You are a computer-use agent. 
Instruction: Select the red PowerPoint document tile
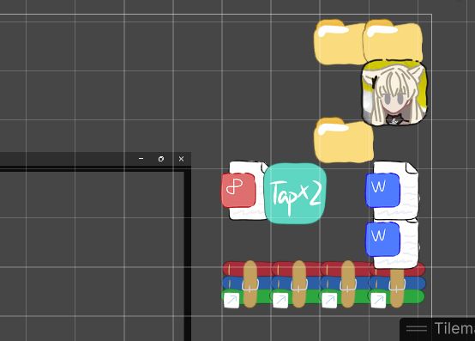pos(245,191)
